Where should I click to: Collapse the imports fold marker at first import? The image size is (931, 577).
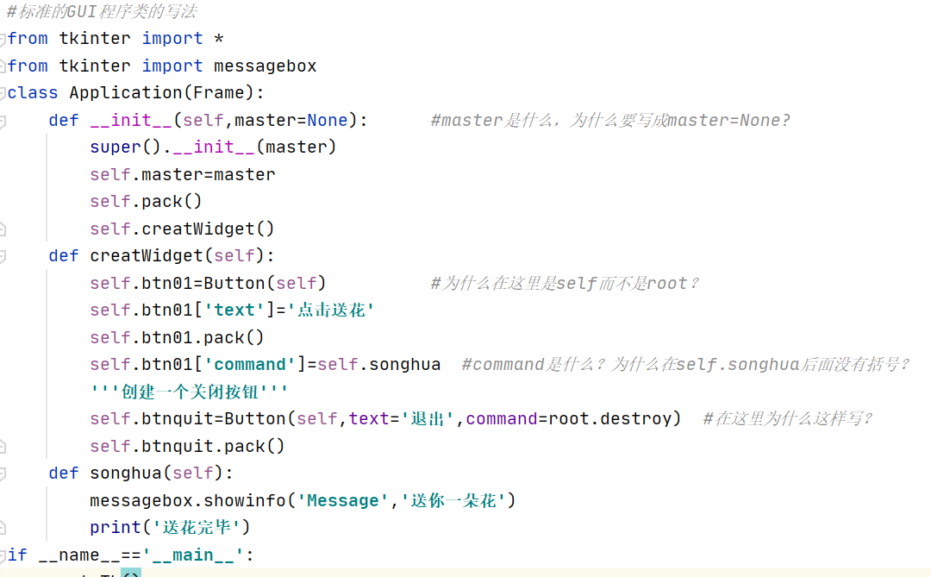click(3, 39)
